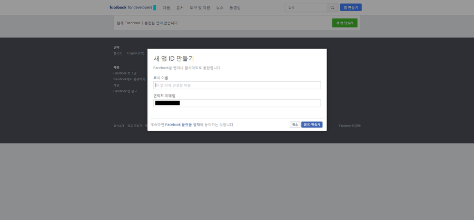Click the blue 앱 만들기 header button
The image size is (474, 220).
[x=351, y=7]
